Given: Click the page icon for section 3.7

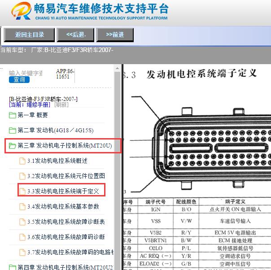Looking at the screenshot, I should [x=22, y=252].
